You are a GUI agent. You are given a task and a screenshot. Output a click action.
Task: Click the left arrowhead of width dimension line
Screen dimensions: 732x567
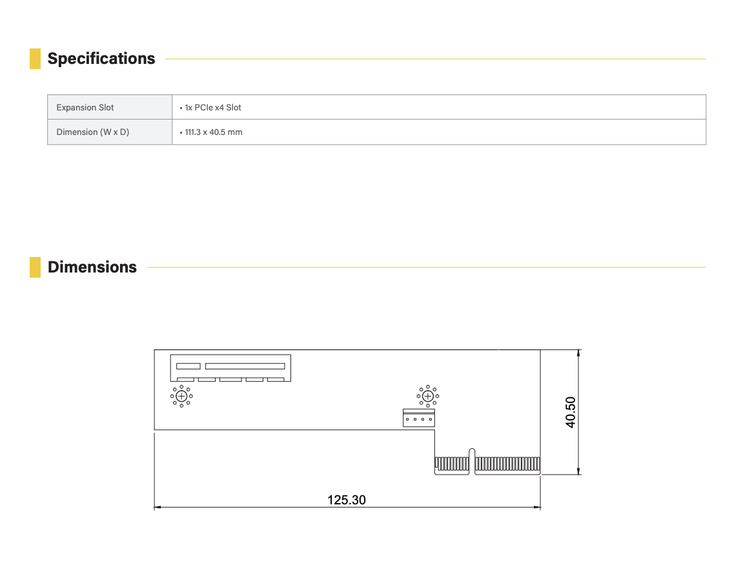pyautogui.click(x=157, y=508)
